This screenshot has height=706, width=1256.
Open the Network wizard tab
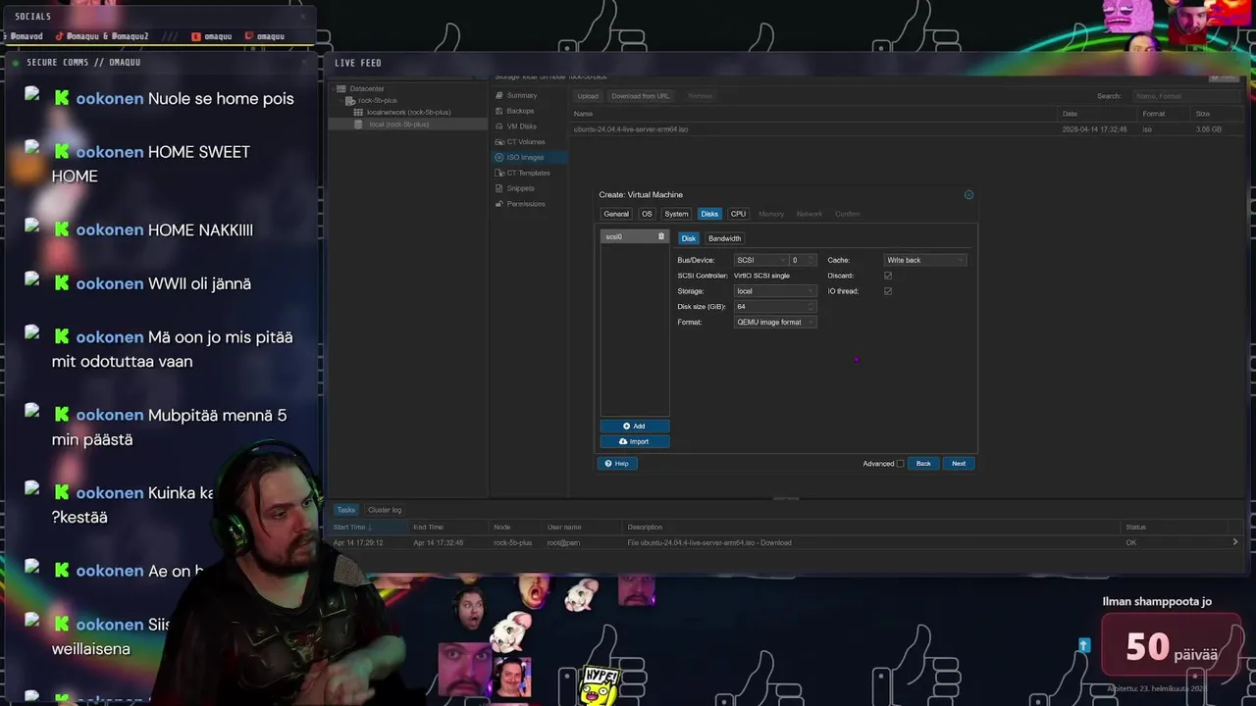810,214
